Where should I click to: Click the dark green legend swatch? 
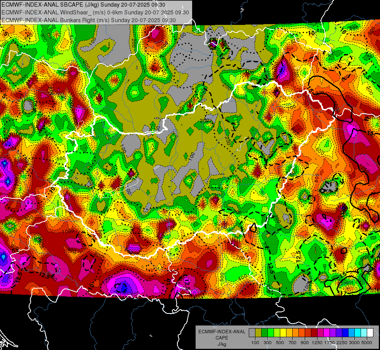pos(264,333)
